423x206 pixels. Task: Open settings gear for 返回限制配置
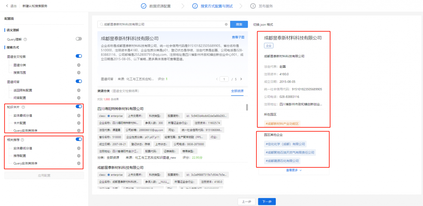[x=79, y=90]
